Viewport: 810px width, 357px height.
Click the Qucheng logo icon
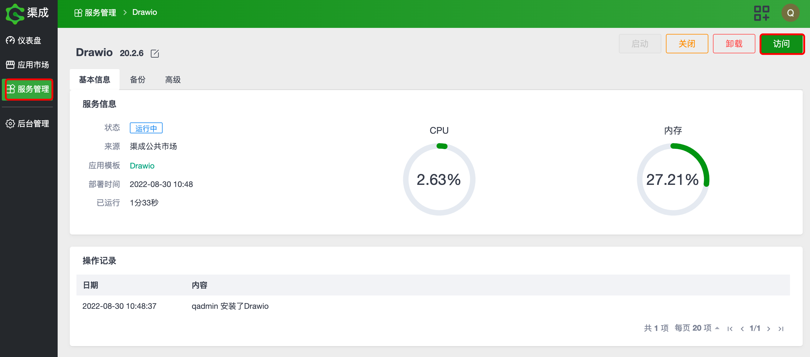click(15, 14)
